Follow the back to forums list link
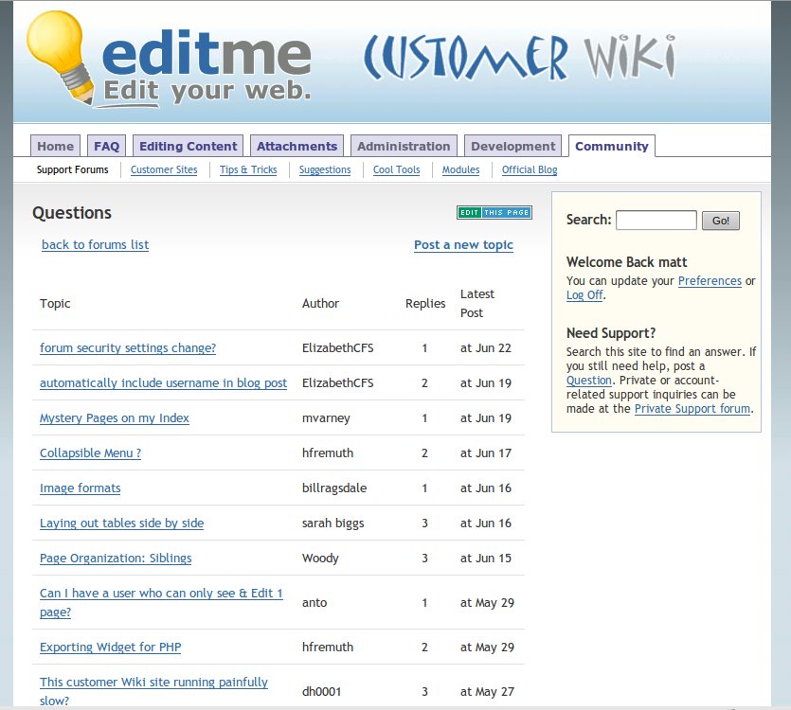791x710 pixels. [x=95, y=245]
